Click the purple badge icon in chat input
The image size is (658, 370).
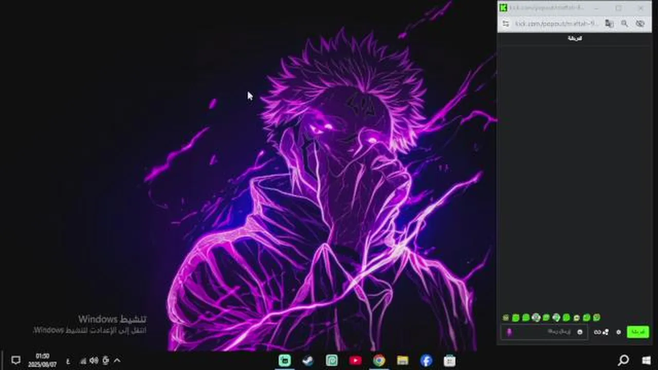(509, 332)
